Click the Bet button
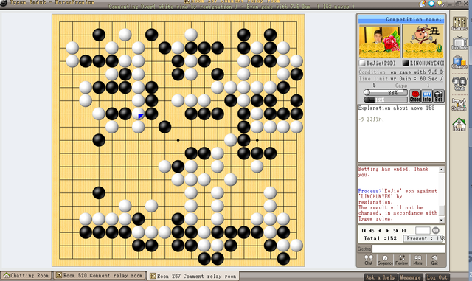The height and width of the screenshot is (281, 472). tap(439, 96)
